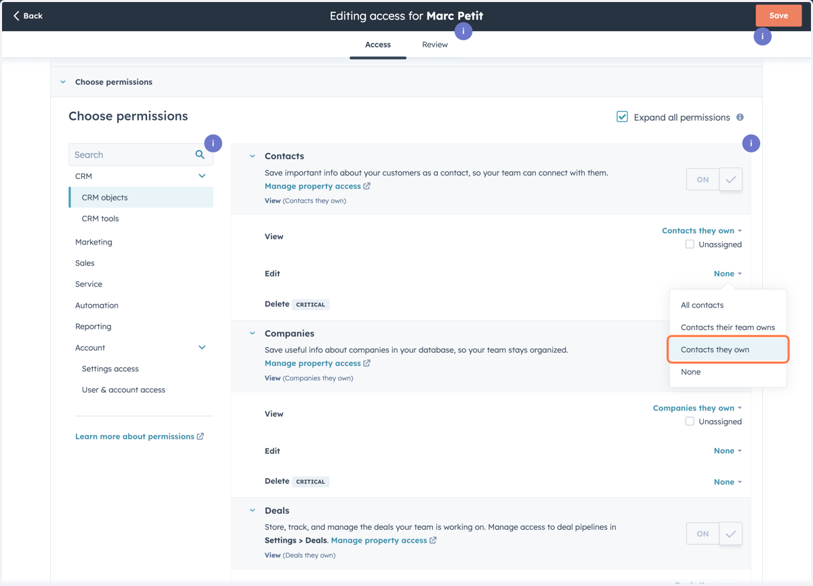Open info tooltip next to Expand all permissions
813x586 pixels.
point(740,117)
